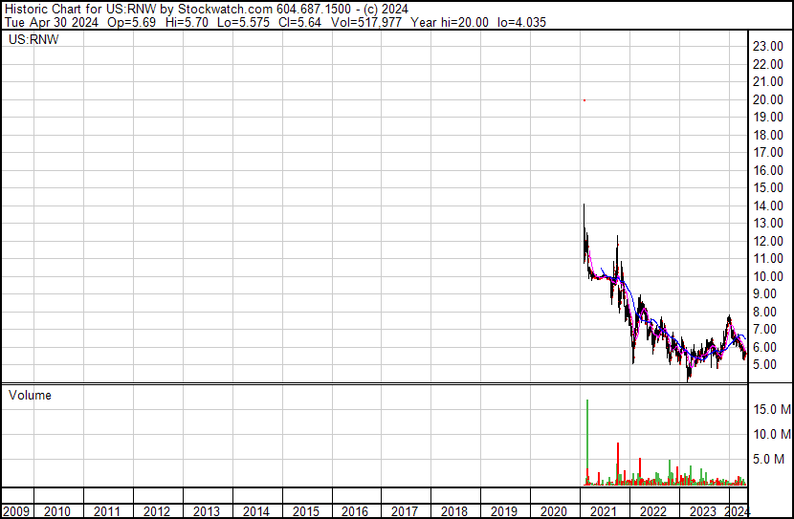
Task: Select the 2009 year marker
Action: point(16,511)
